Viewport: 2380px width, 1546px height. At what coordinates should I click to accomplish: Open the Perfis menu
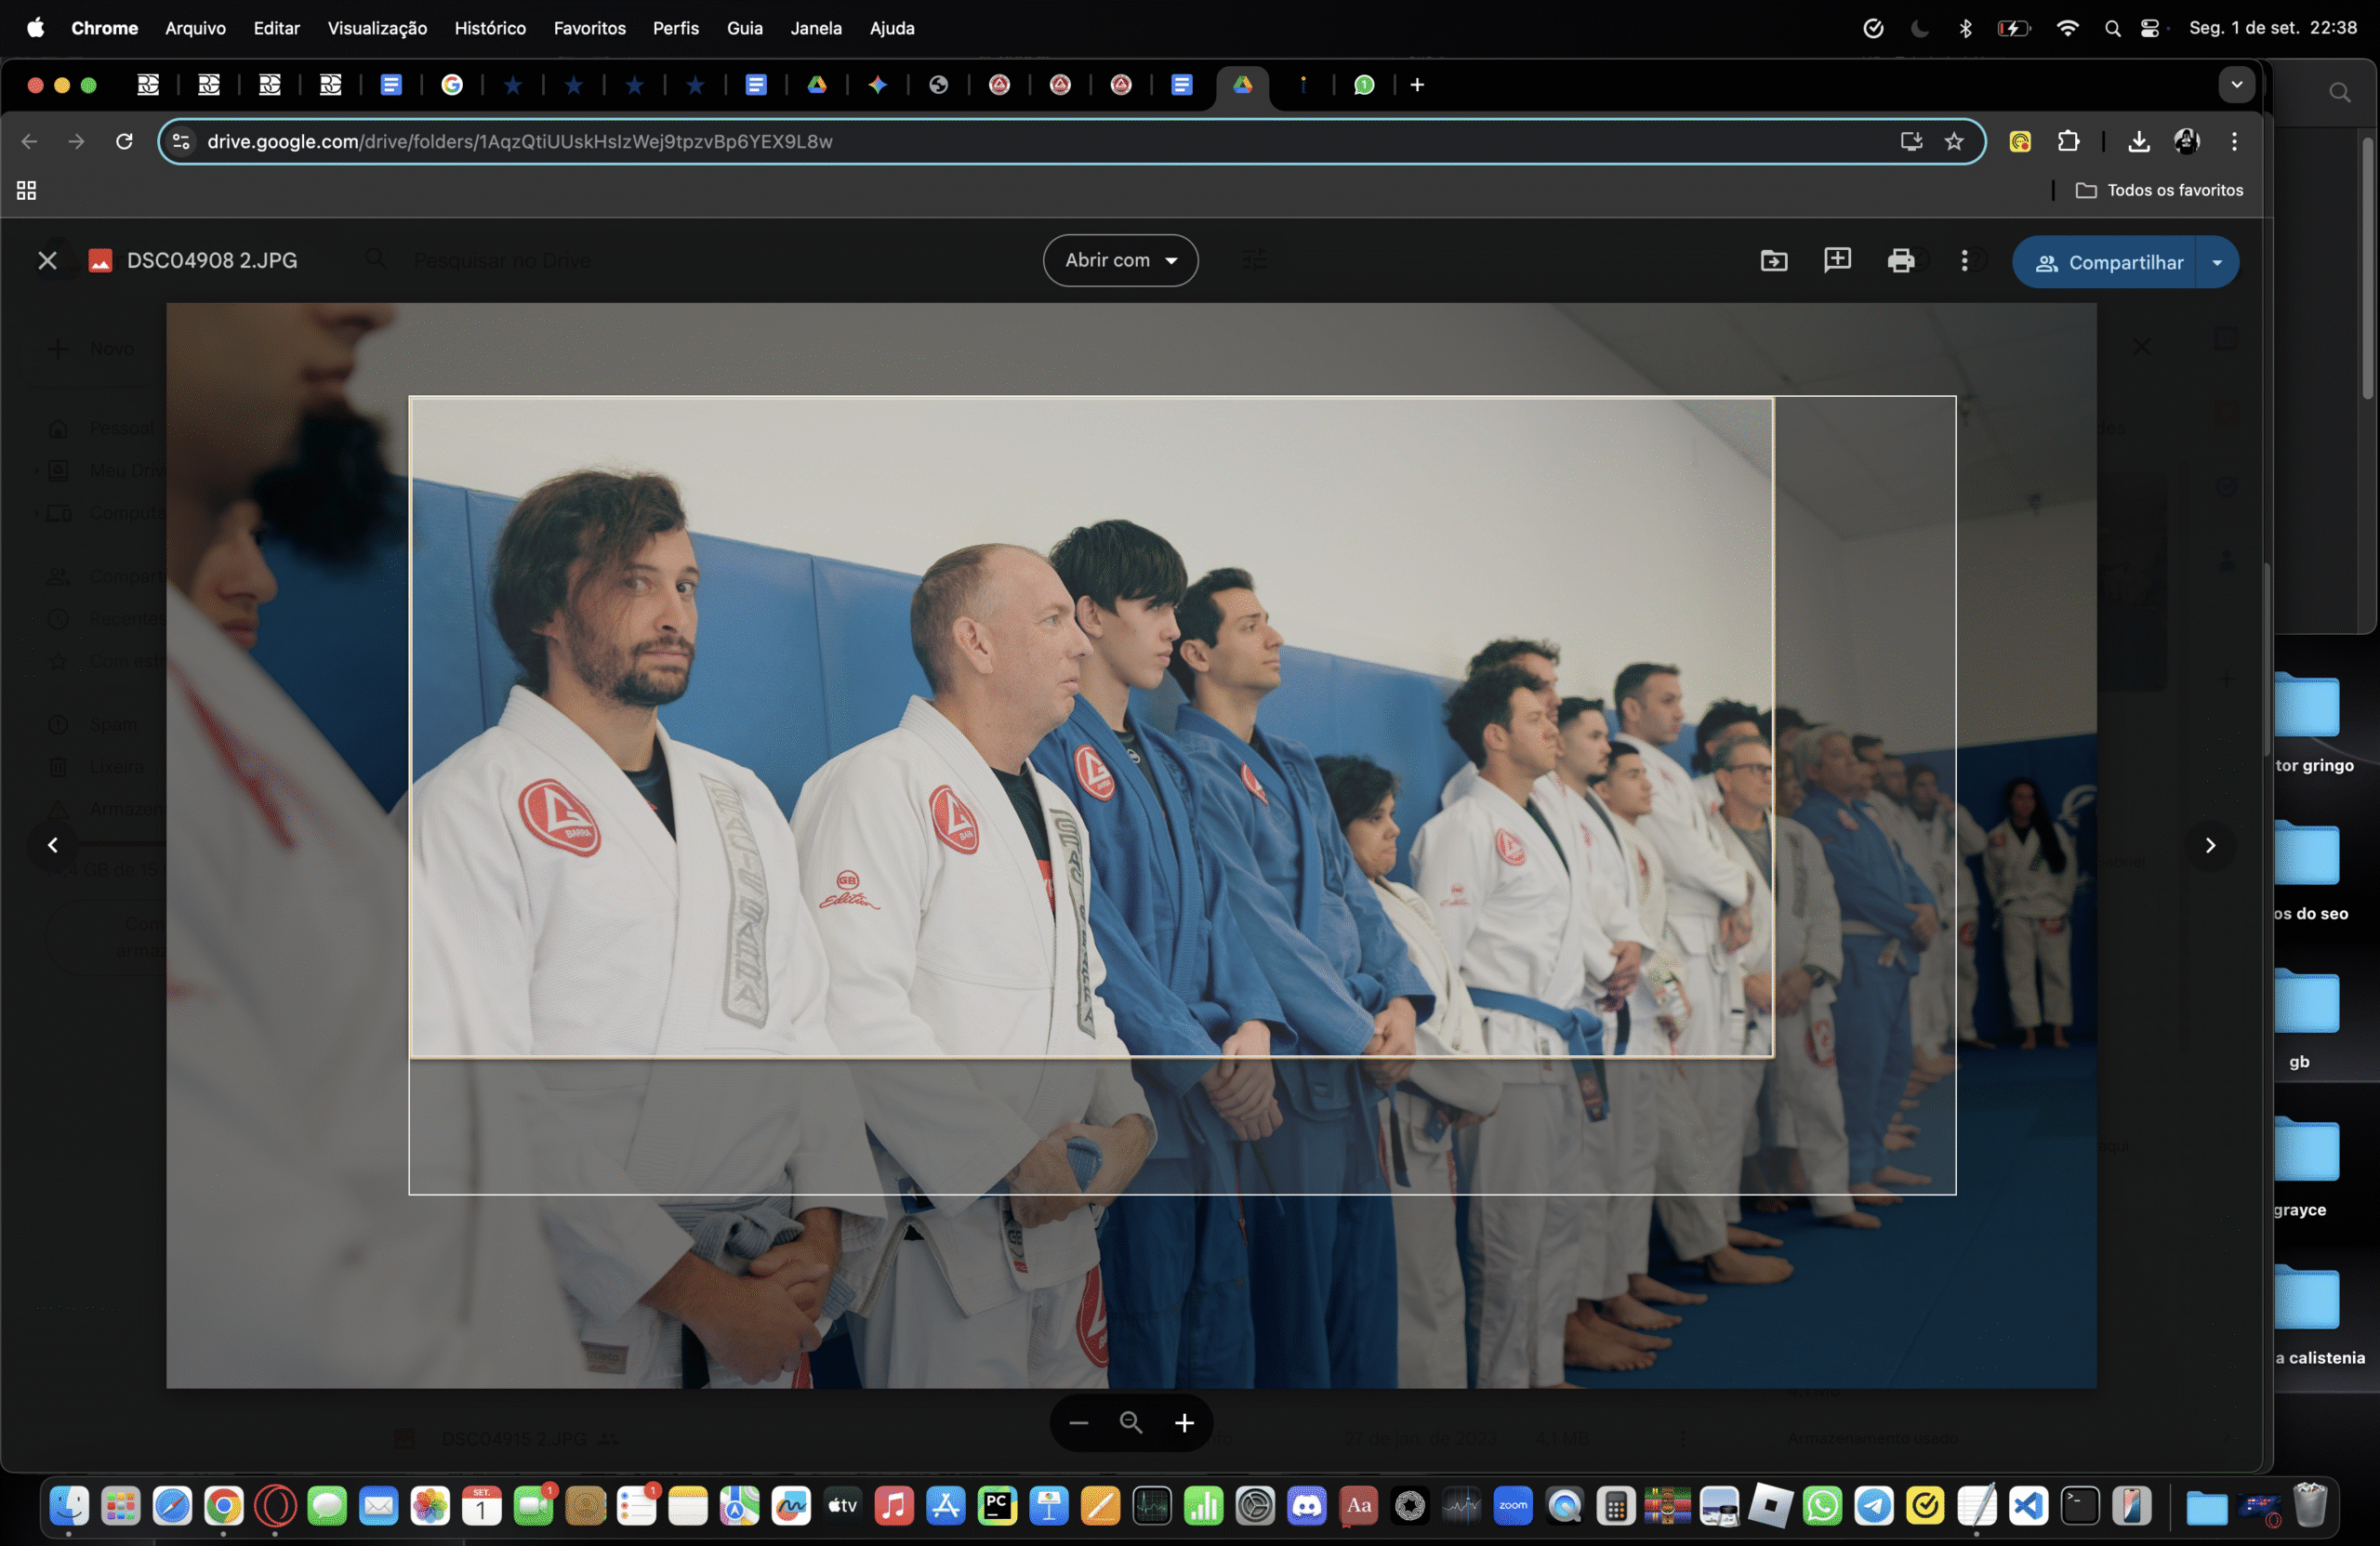[676, 28]
